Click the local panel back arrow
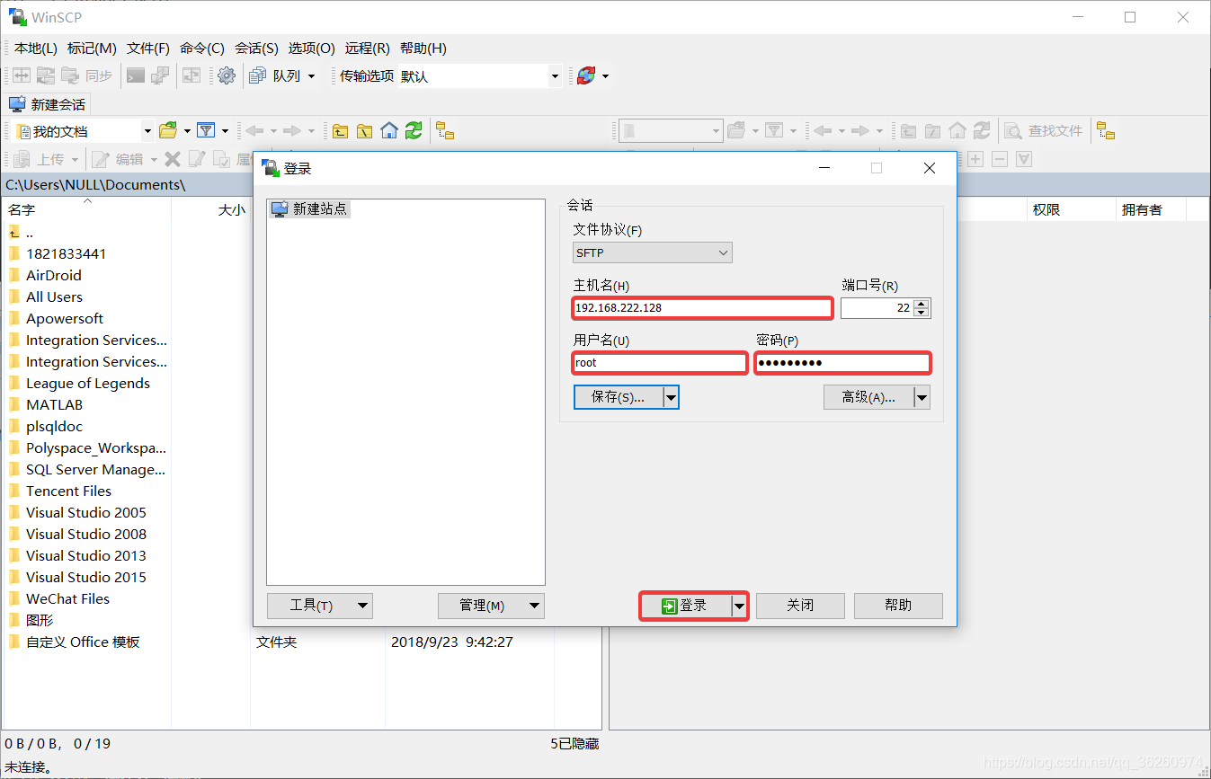 [254, 131]
